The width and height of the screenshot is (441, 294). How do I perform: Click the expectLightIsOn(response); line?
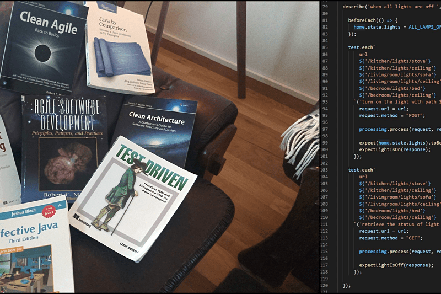click(395, 149)
